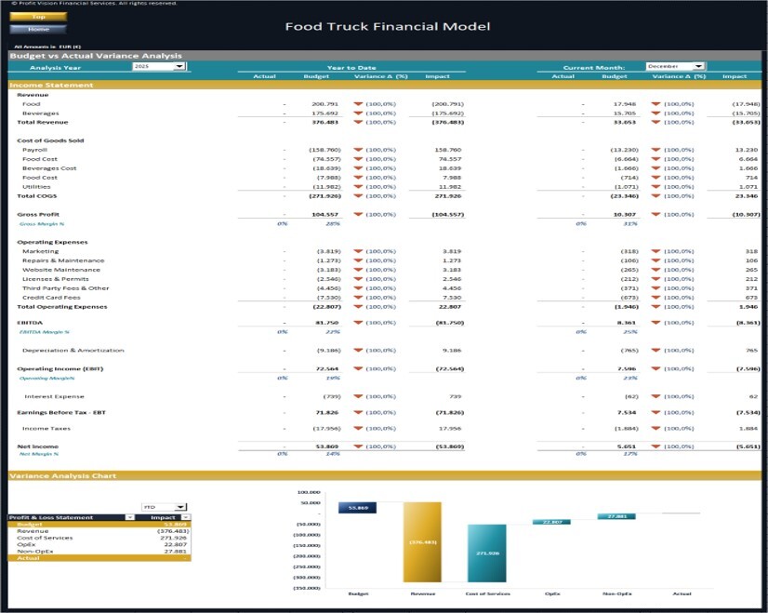Select the Non-OpEx row in the impact table

[99, 552]
